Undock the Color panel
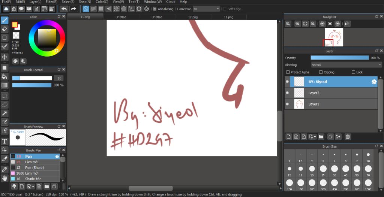Screen dimensions: 384x197 [59, 16]
